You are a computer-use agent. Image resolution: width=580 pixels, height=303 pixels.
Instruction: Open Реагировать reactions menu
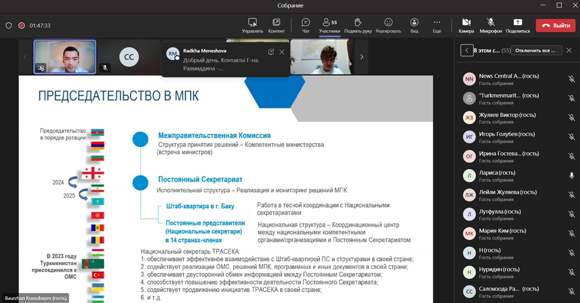tap(388, 25)
